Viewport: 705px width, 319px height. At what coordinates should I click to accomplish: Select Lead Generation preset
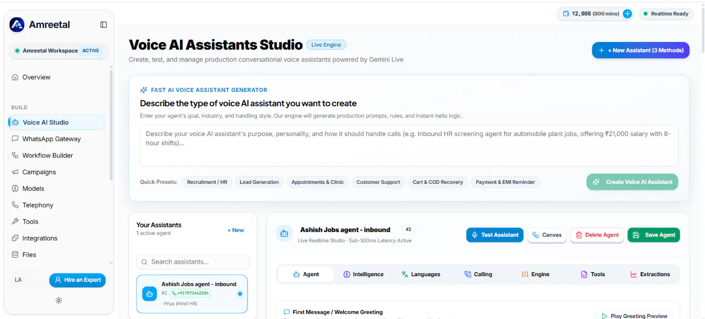tap(259, 182)
